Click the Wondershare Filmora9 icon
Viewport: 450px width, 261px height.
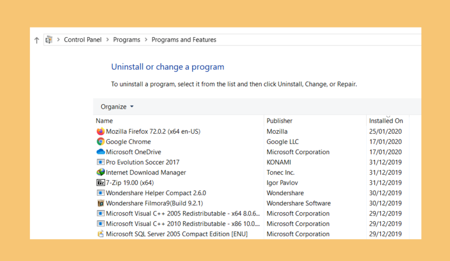[101, 203]
